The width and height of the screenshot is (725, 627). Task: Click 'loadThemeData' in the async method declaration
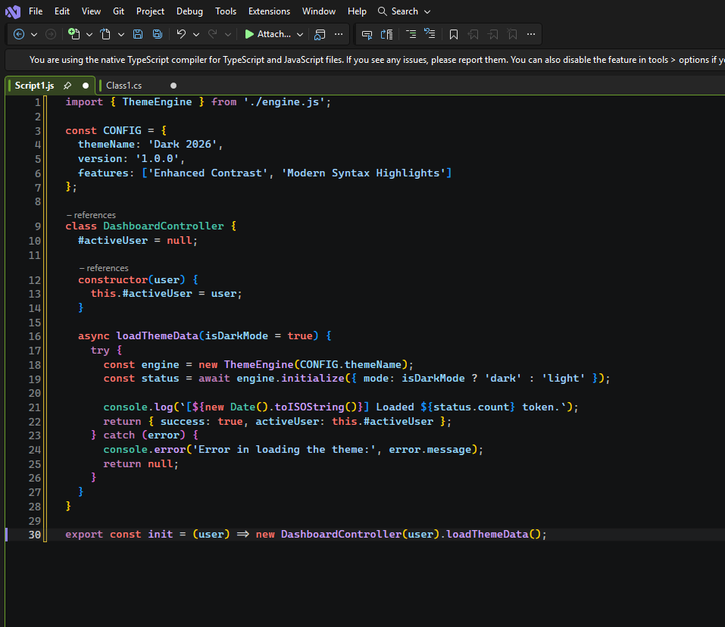tap(157, 336)
